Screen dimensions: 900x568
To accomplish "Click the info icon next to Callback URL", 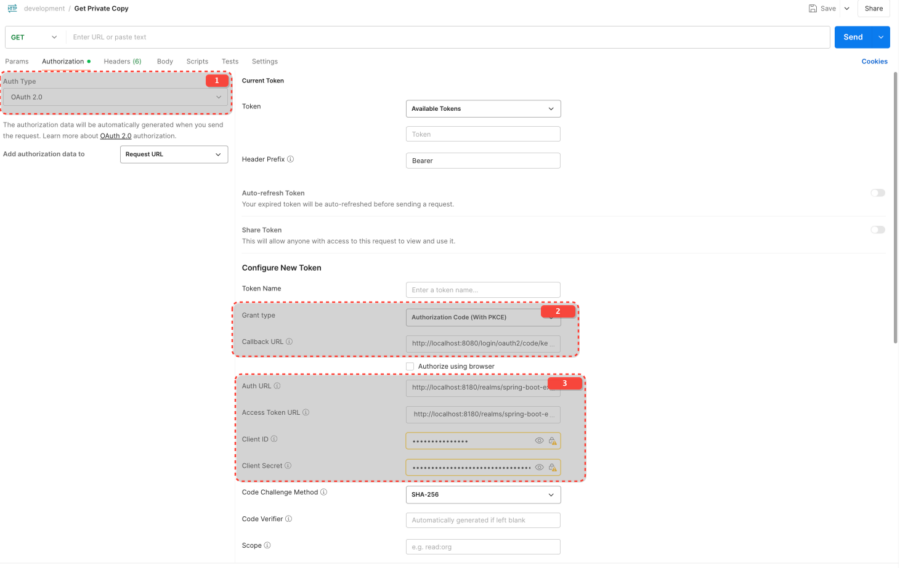I will (290, 342).
